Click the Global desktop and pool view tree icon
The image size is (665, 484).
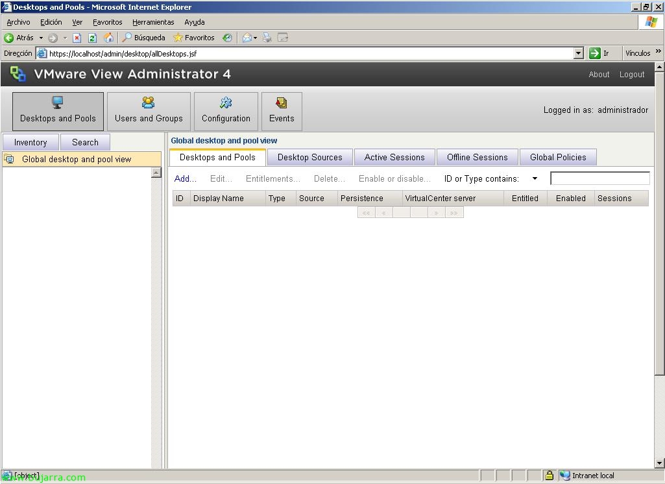point(9,159)
